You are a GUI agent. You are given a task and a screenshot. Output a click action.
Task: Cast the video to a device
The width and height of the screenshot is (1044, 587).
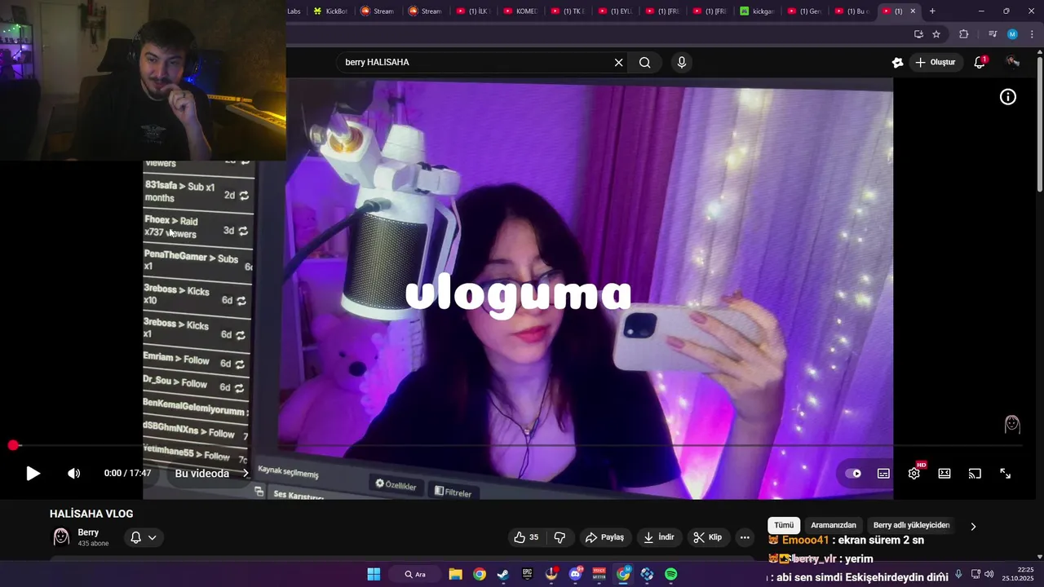[x=975, y=474]
